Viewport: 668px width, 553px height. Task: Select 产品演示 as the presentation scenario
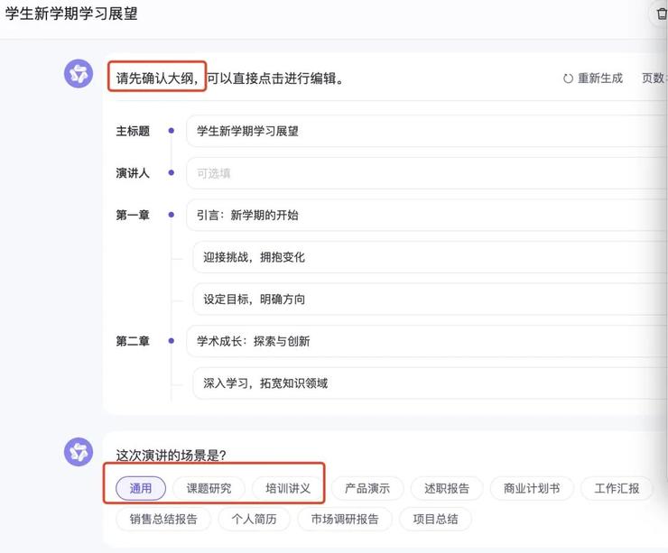366,488
